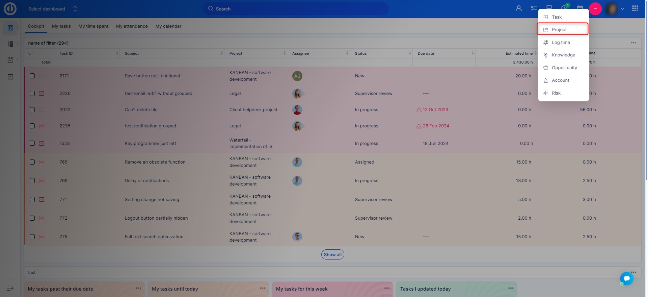The image size is (648, 297).
Task: Open the Select dashboard dropdown
Action: point(53,9)
